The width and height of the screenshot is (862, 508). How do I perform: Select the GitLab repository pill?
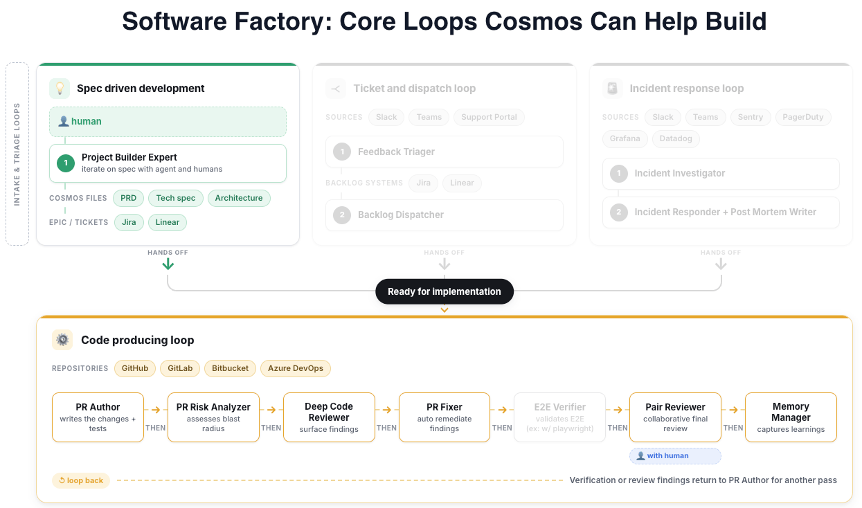pyautogui.click(x=180, y=368)
